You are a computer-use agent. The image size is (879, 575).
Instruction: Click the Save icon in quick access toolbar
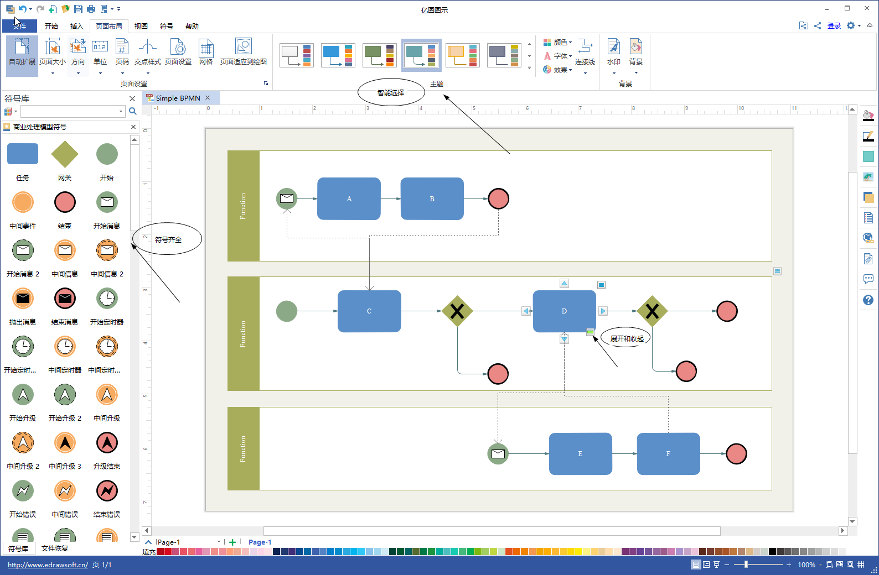point(78,9)
